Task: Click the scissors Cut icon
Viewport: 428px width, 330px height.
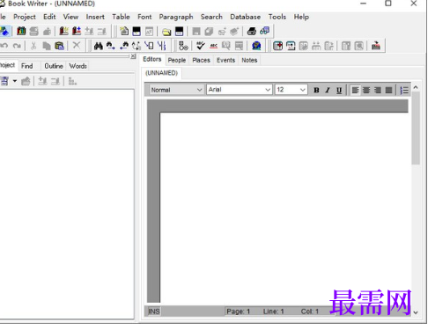Action: [33, 46]
